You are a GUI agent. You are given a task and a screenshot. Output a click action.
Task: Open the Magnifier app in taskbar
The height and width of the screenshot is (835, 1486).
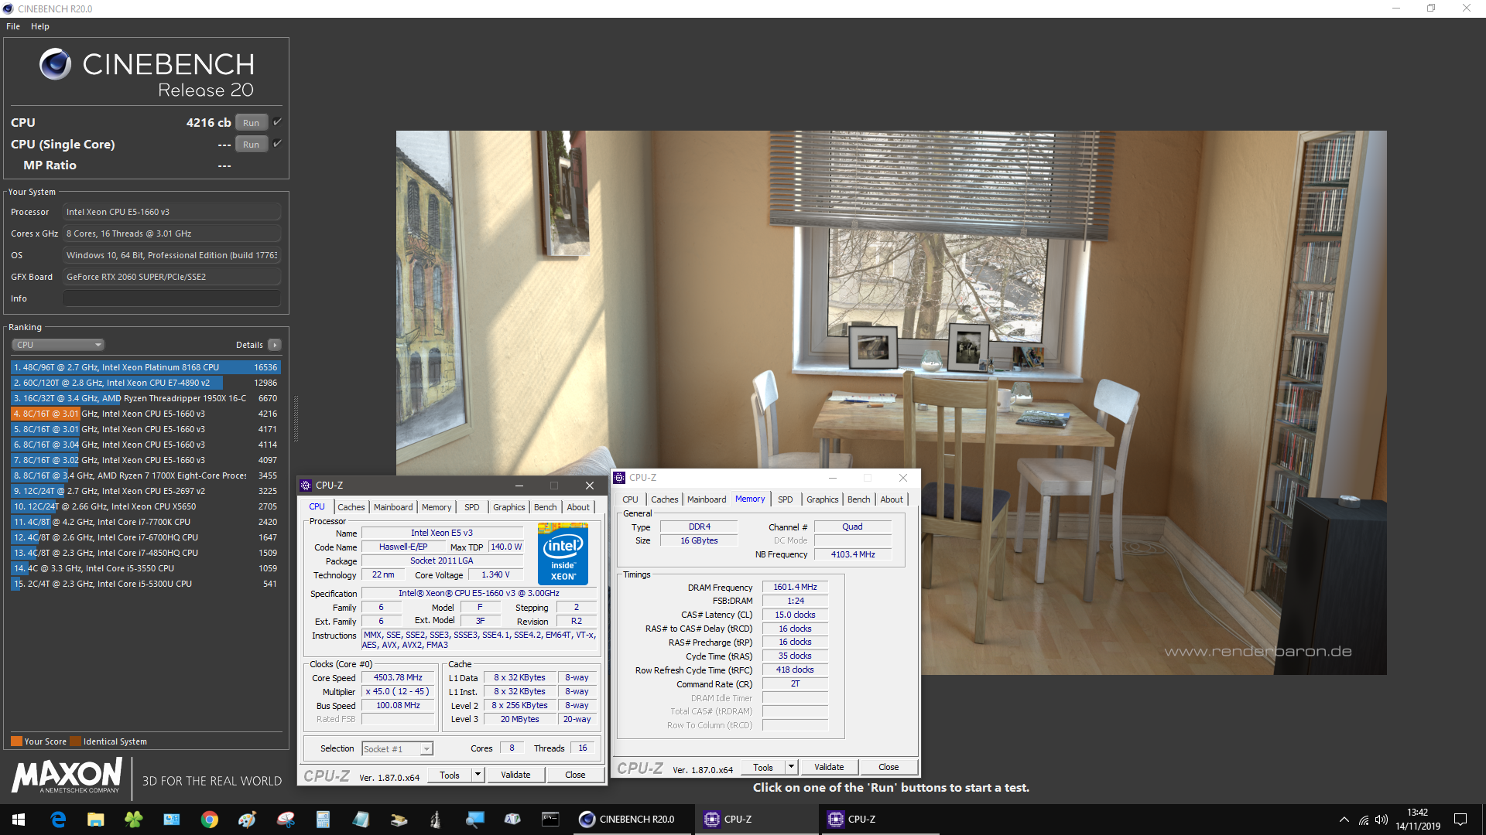[474, 820]
